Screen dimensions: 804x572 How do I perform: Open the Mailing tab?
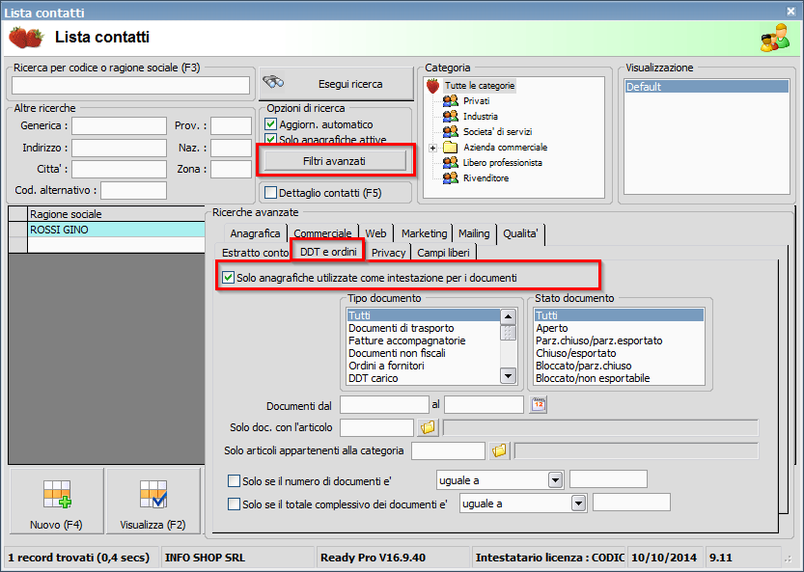click(474, 233)
